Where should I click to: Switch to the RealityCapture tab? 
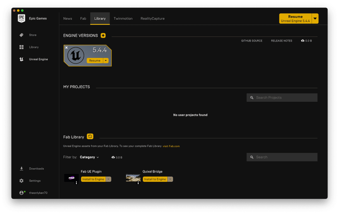(x=152, y=19)
